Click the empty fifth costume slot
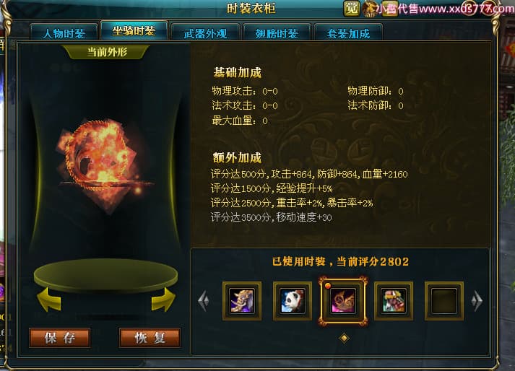 (x=444, y=301)
